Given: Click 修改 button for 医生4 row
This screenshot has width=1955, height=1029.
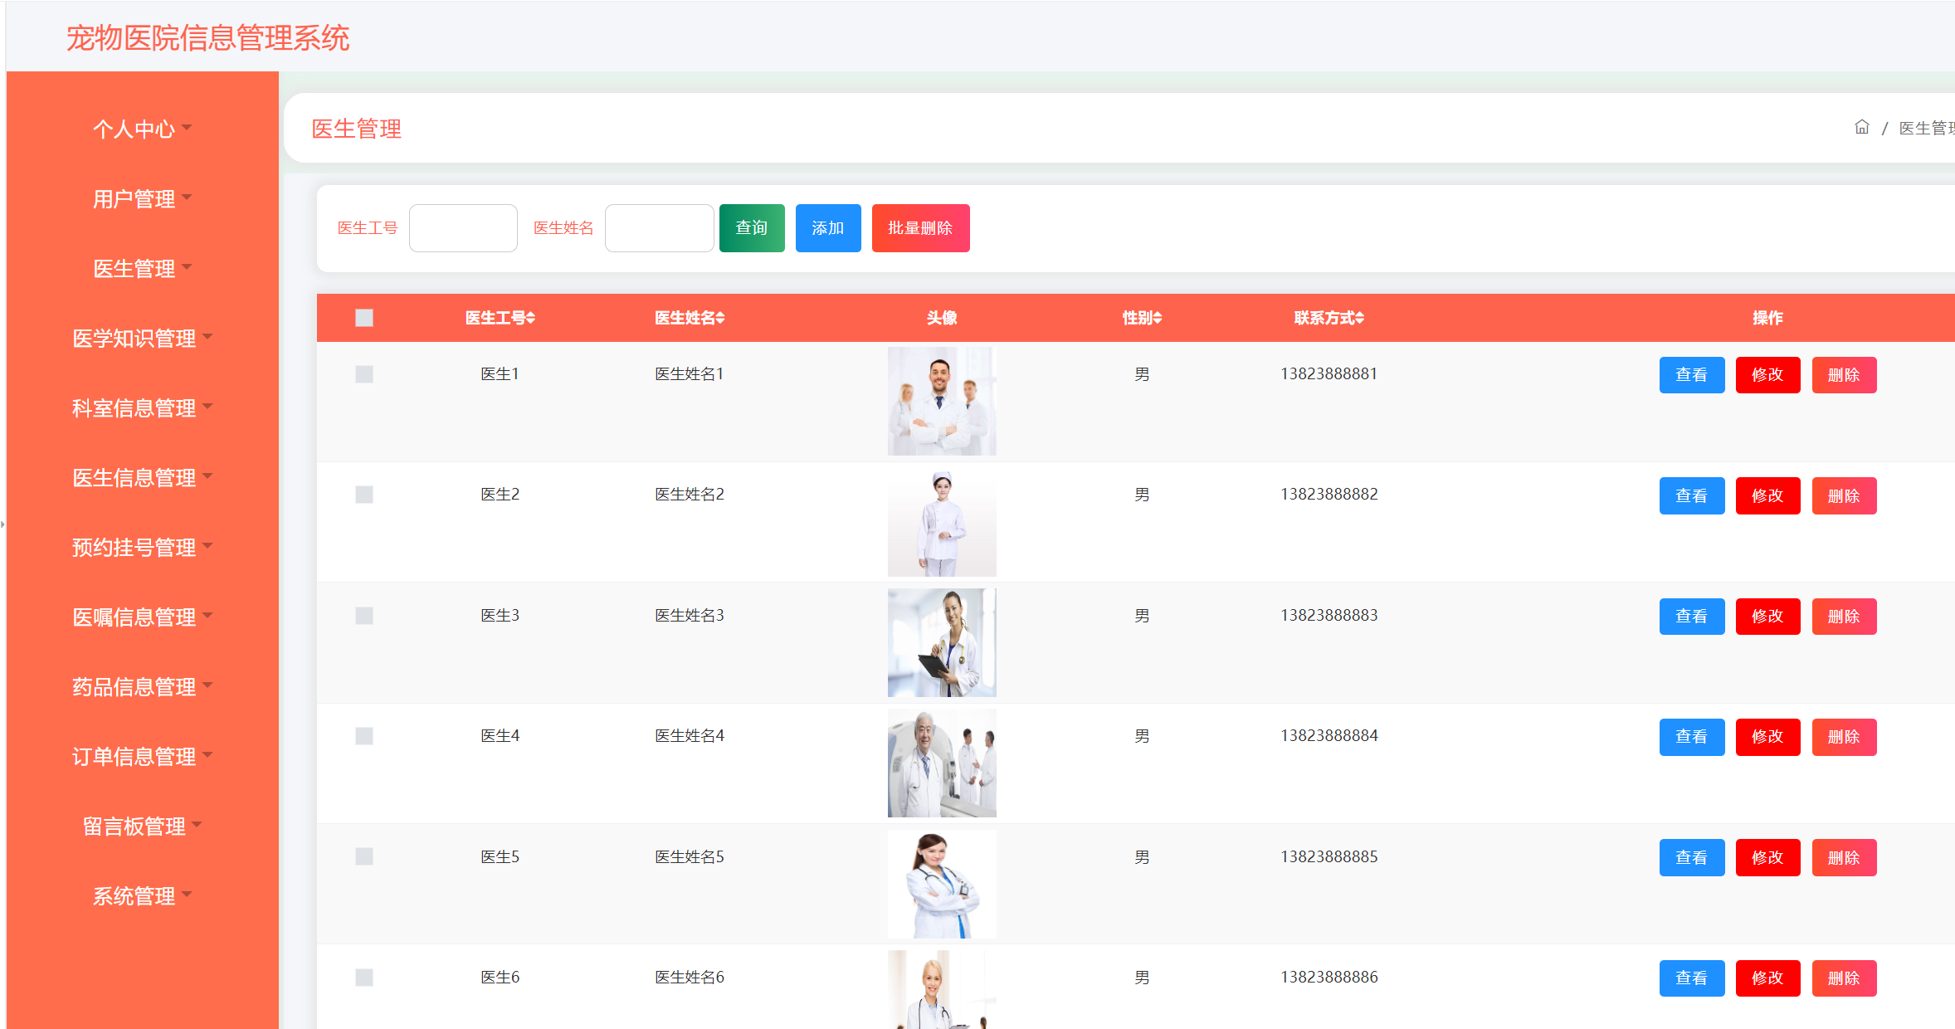Looking at the screenshot, I should [1767, 737].
